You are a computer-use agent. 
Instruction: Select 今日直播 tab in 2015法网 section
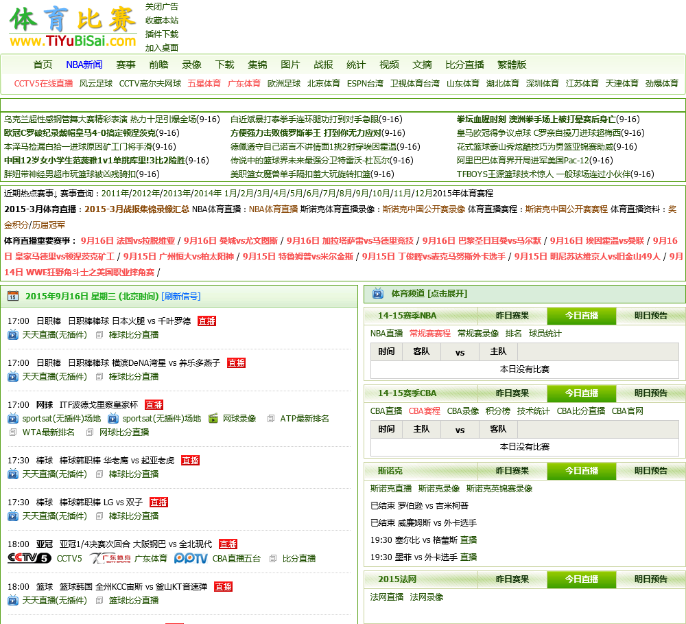click(582, 579)
